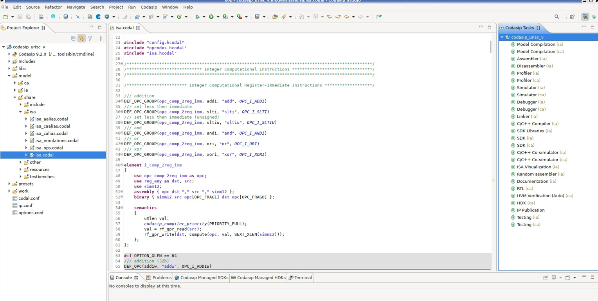Expand the ca folder

tap(15, 83)
